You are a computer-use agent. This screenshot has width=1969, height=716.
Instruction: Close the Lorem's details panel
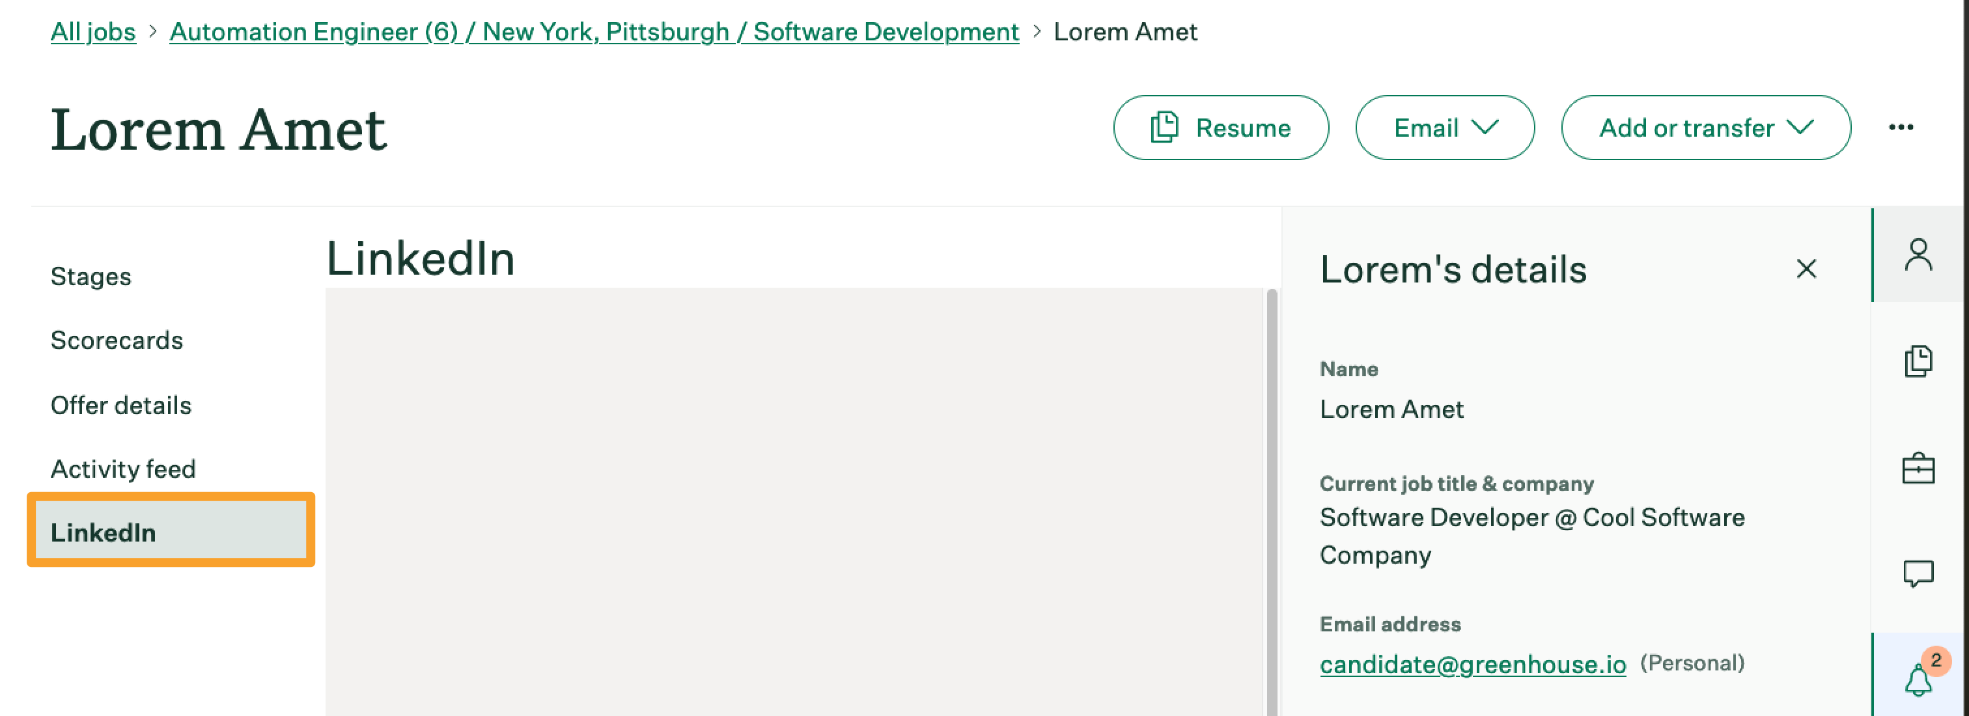[x=1806, y=268]
